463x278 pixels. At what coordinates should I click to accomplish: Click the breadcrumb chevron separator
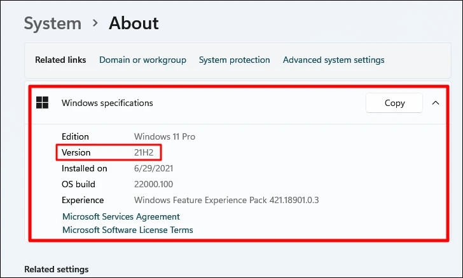click(x=95, y=23)
